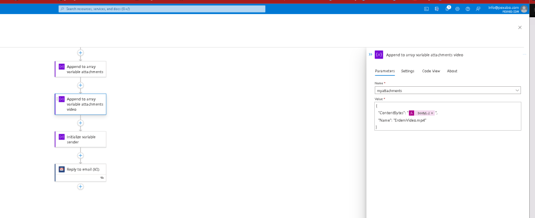Insert step between the two Append to array actions
This screenshot has height=218, width=535.
pyautogui.click(x=81, y=86)
